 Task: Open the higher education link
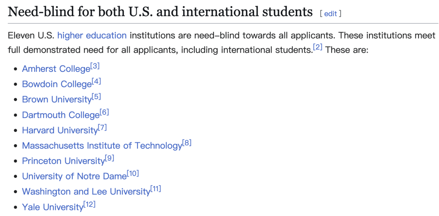(92, 35)
